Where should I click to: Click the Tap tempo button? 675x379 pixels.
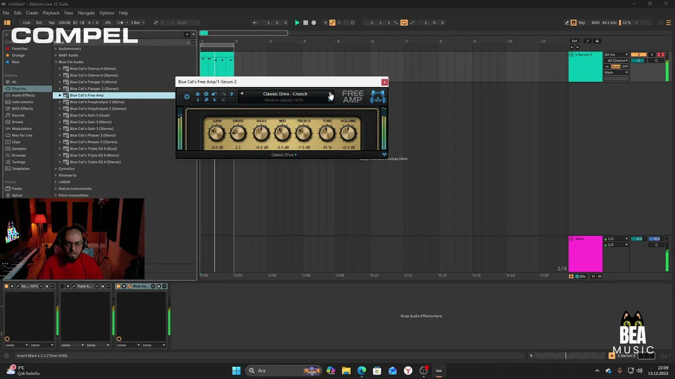51,23
